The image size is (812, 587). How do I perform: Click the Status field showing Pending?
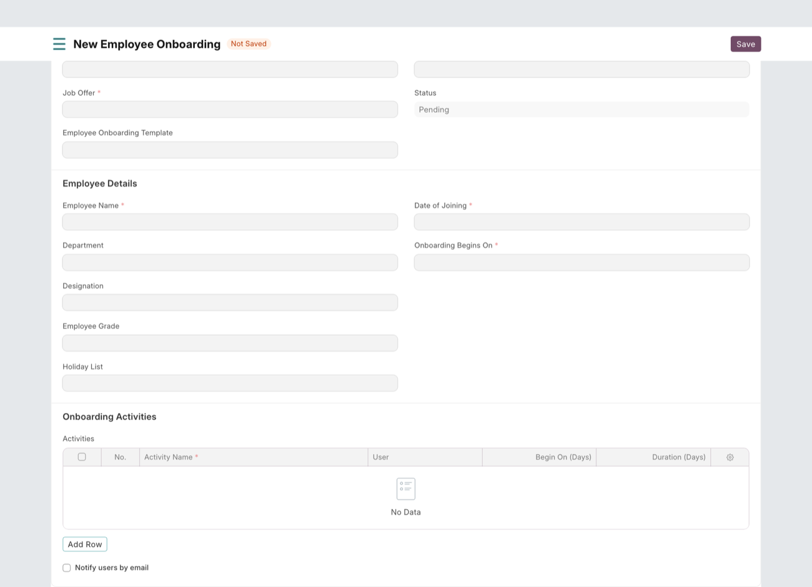582,109
